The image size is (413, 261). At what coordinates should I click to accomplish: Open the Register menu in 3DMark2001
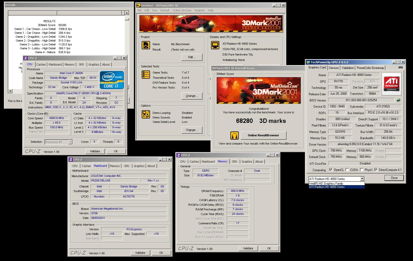tap(200, 10)
